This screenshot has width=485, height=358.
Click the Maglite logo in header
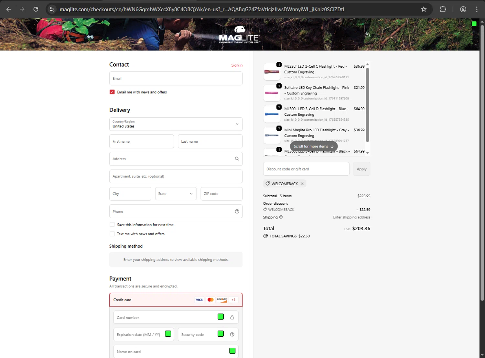239,34
